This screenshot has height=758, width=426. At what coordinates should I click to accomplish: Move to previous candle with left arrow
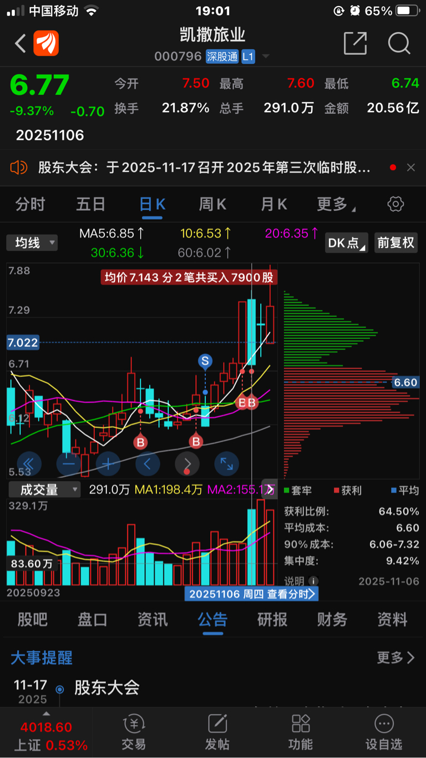click(x=148, y=464)
